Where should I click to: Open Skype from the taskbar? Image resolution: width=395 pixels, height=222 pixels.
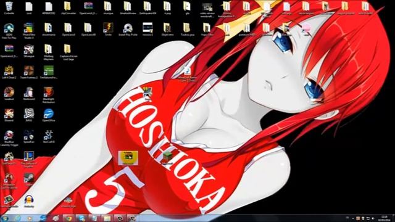(81, 218)
